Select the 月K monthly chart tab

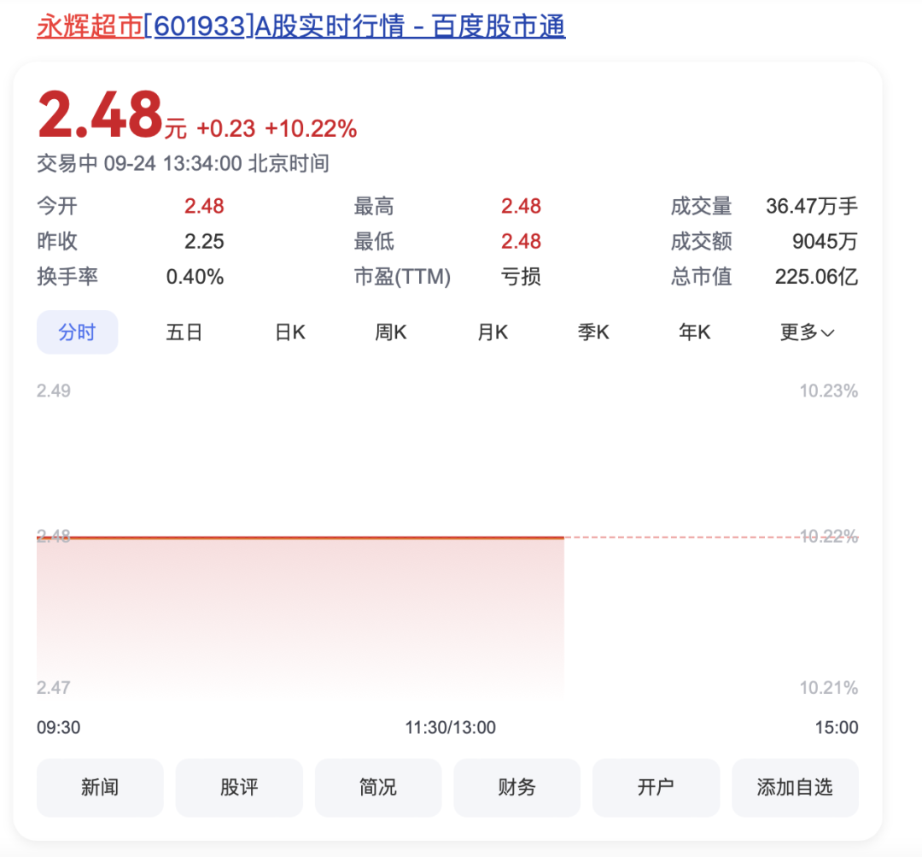pos(493,332)
